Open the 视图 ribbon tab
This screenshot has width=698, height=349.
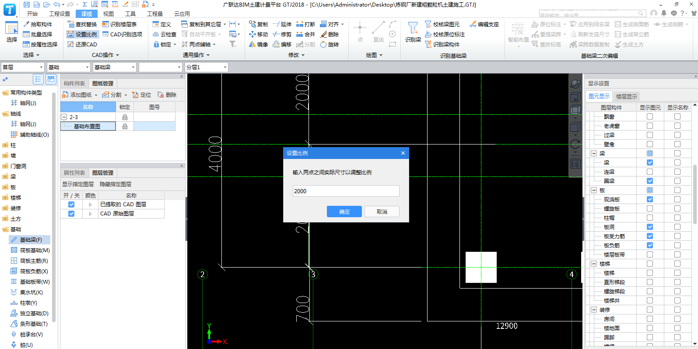(109, 14)
